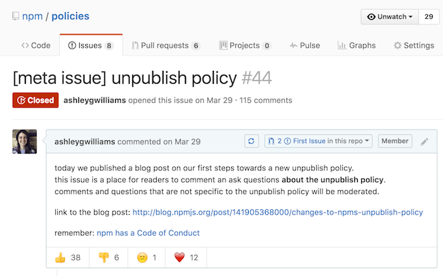Open ashleygwilliams profile from issue header

tap(95, 100)
